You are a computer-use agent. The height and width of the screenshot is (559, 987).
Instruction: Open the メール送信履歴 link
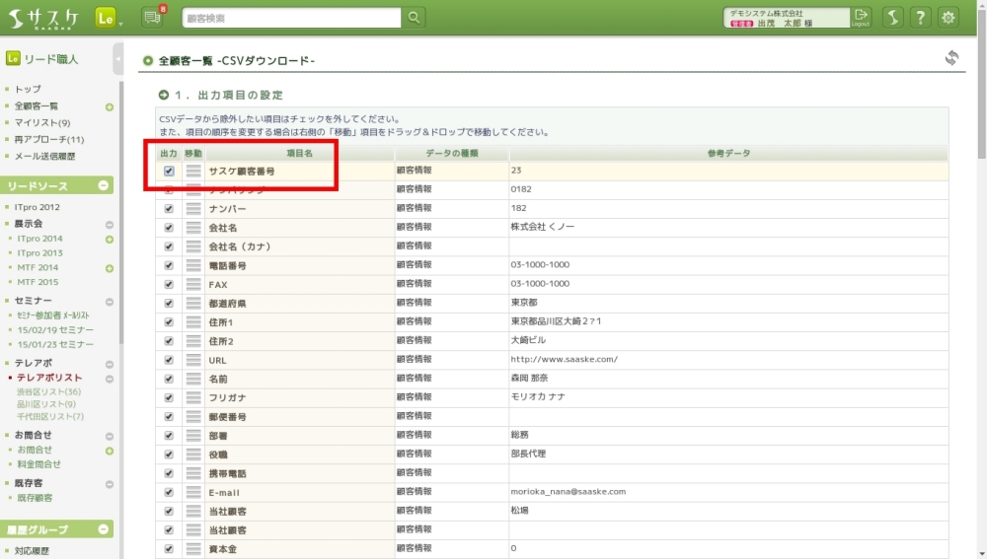point(44,156)
